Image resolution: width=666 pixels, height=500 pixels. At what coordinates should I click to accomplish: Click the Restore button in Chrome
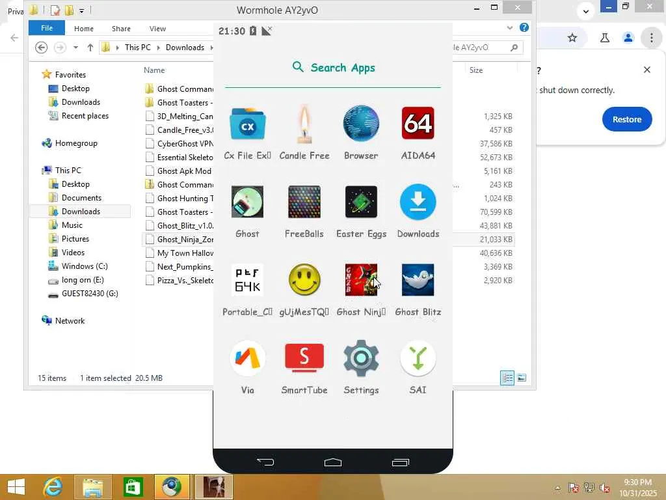click(x=626, y=120)
